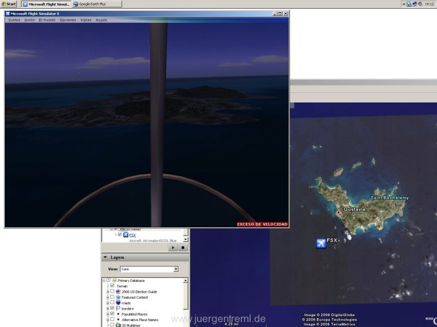This screenshot has height=327, width=437.
Task: Open the FSX link in Places
Action: coord(132,235)
